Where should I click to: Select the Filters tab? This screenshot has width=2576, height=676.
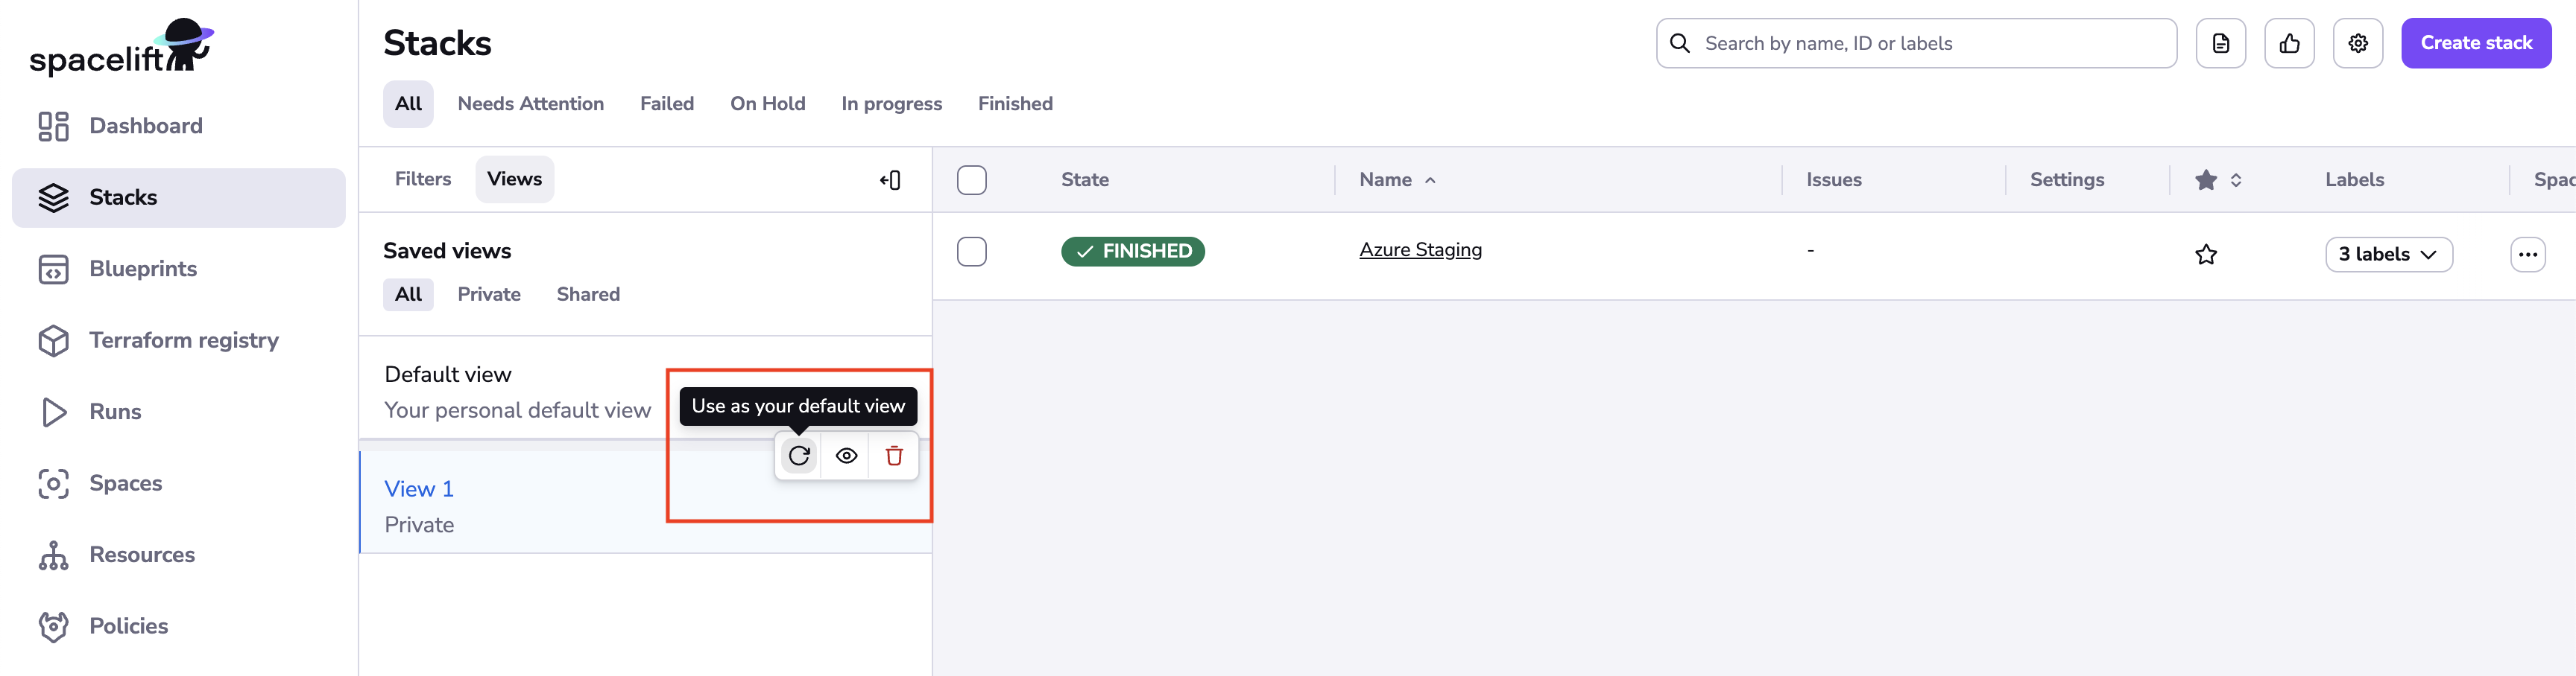tap(423, 179)
